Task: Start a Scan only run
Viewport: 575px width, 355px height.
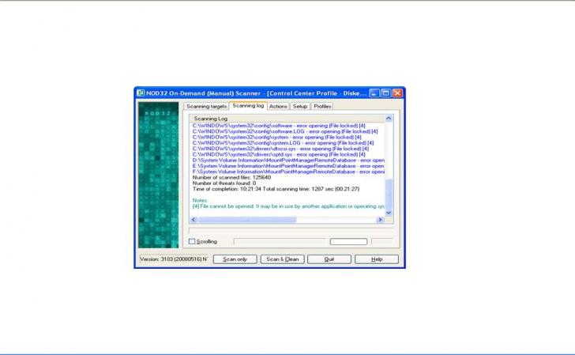Action: [235, 259]
